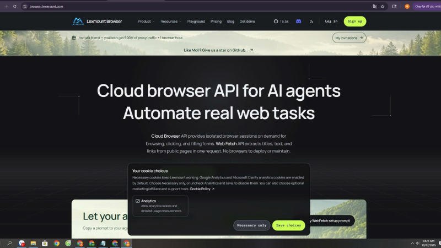Go to the Pricing page
441x248 pixels.
(216, 21)
